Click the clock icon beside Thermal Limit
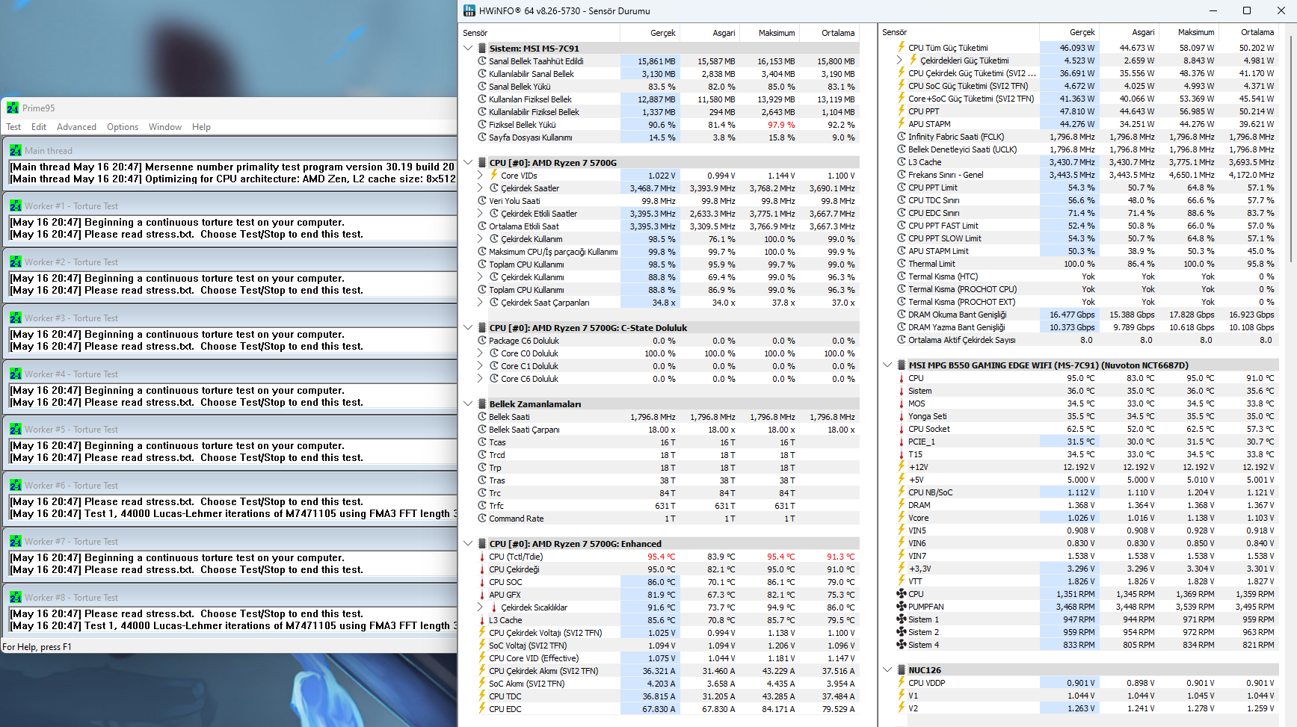Image resolution: width=1297 pixels, height=727 pixels. point(902,263)
